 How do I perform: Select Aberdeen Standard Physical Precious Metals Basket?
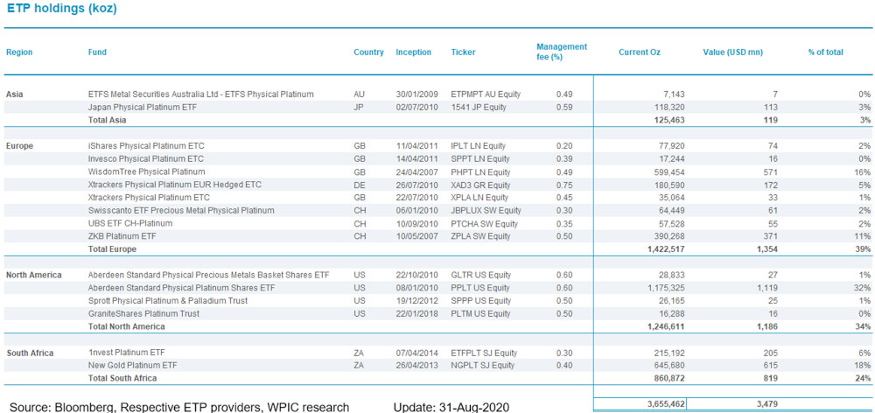(209, 275)
